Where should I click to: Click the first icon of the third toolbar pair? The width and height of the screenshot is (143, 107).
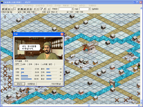(35, 9)
